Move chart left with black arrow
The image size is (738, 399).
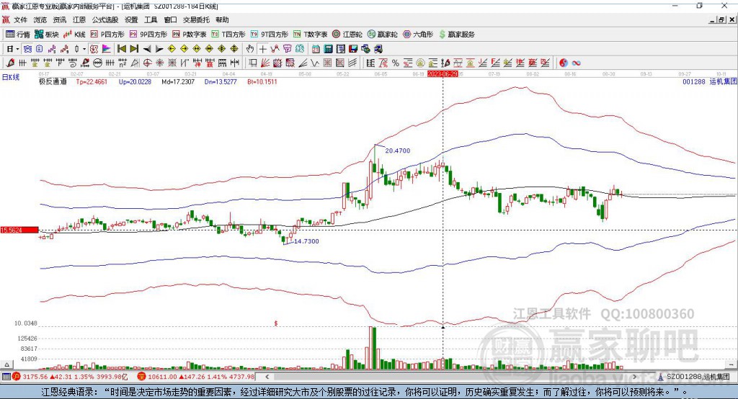tap(147, 49)
